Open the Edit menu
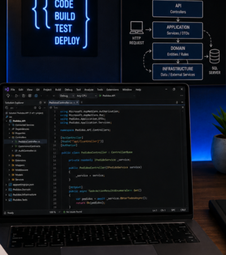 [x=21, y=90]
